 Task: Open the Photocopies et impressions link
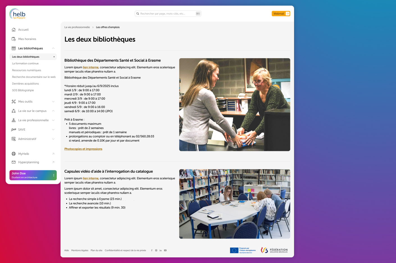[83, 149]
